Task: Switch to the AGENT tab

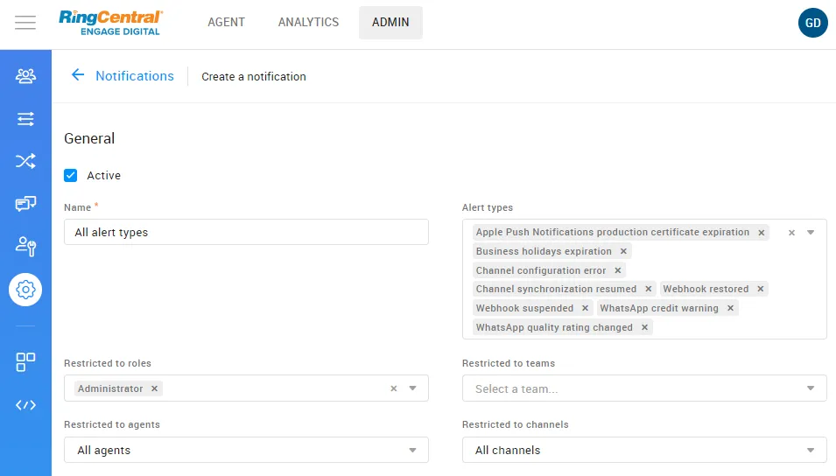Action: 226,23
